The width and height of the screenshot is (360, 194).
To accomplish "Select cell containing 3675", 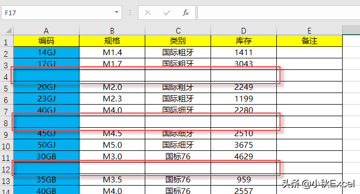I will click(x=244, y=145).
